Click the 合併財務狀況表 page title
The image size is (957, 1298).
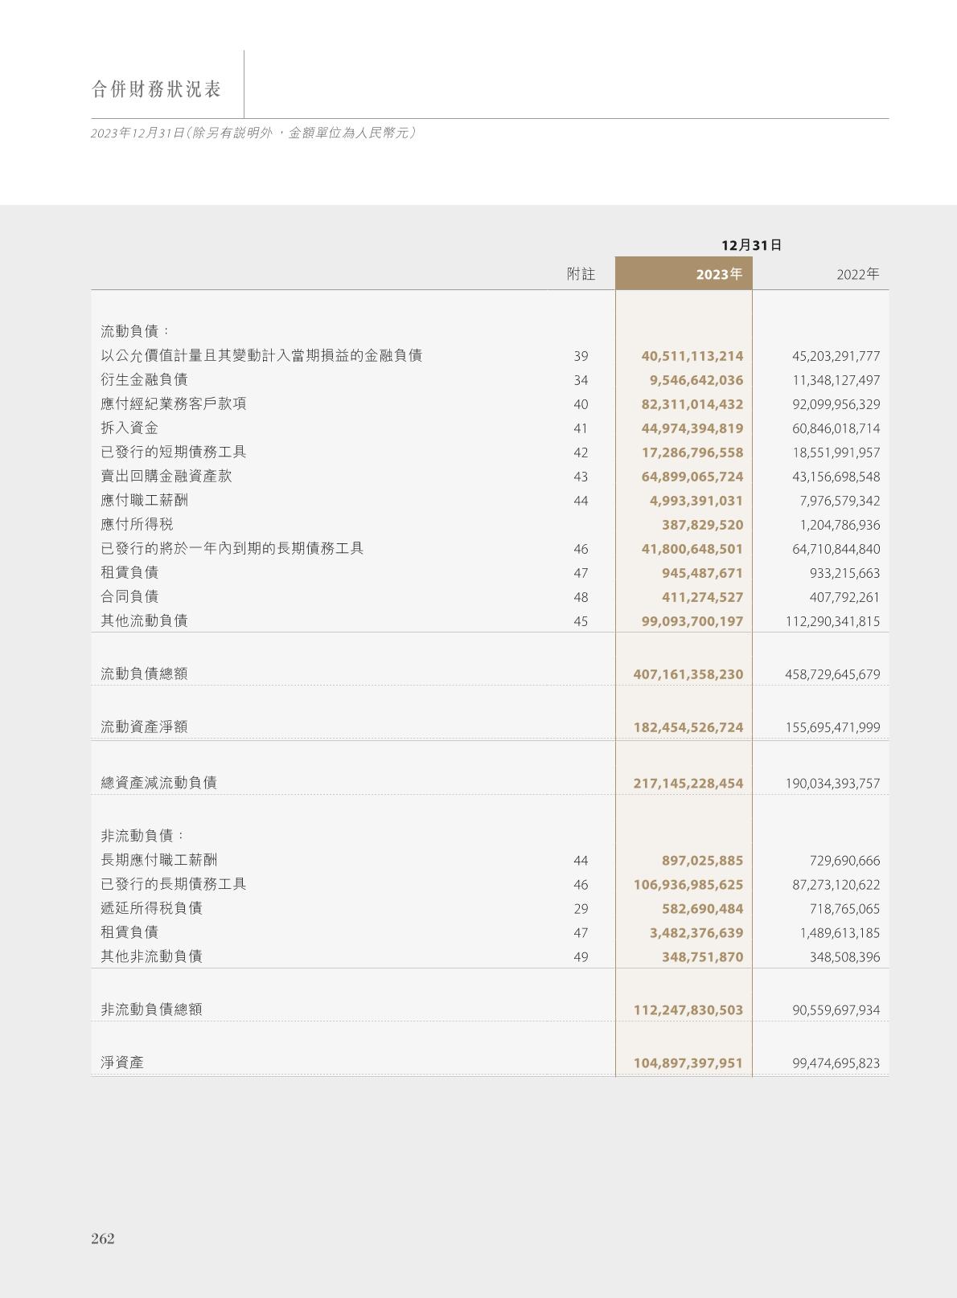click(156, 89)
